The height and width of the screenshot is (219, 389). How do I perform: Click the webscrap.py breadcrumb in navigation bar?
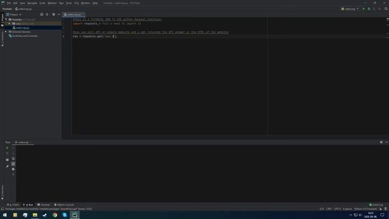point(24,9)
